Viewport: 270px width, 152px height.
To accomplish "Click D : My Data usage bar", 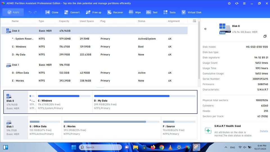I will click(x=145, y=96).
